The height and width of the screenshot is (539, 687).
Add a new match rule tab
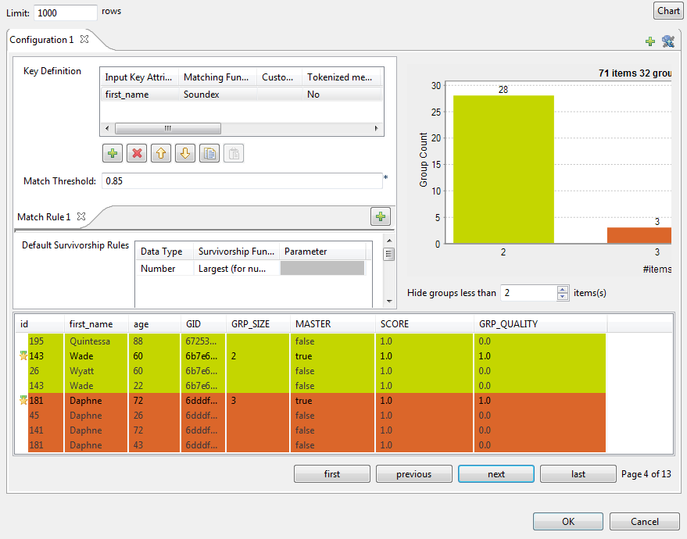pyautogui.click(x=381, y=216)
